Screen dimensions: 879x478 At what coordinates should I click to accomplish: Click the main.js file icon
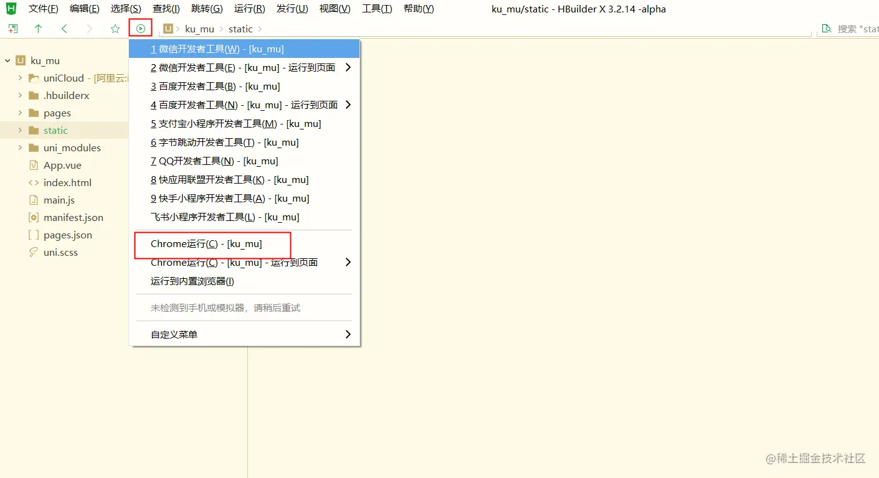coord(34,200)
